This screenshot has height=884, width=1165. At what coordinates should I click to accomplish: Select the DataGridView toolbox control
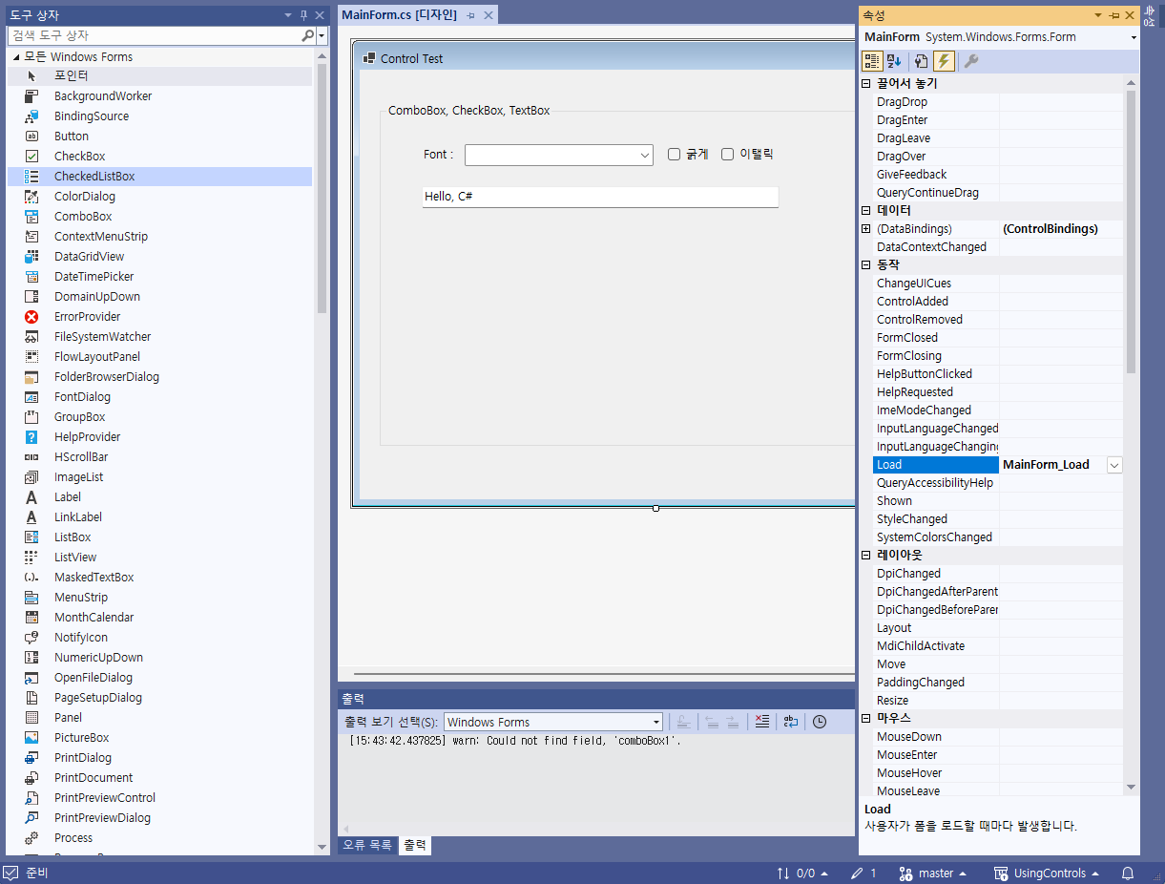(x=159, y=256)
